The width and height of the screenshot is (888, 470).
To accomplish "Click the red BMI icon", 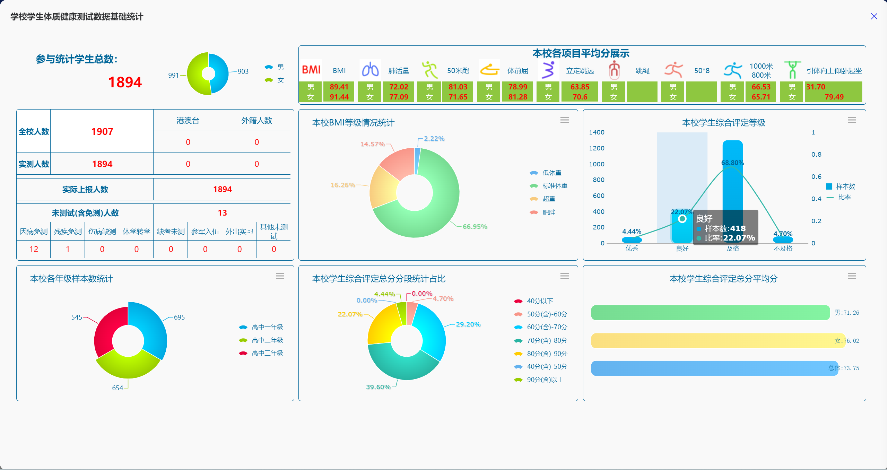I will [x=311, y=70].
